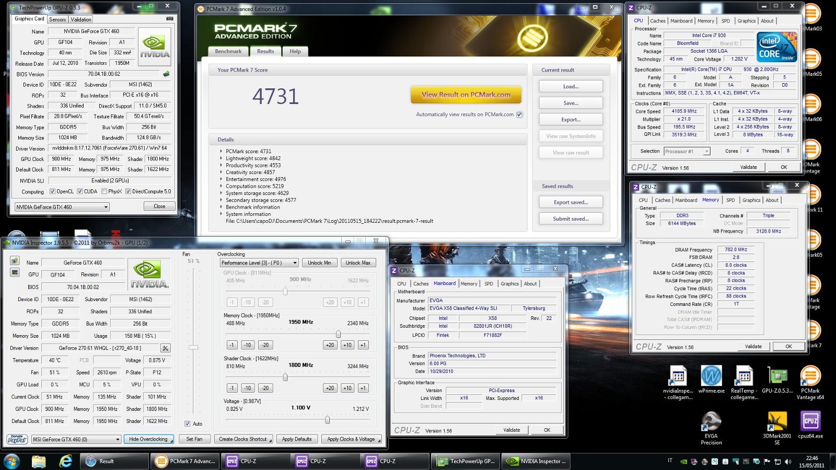
Task: Click the Voltage slider handle
Action: click(327, 420)
